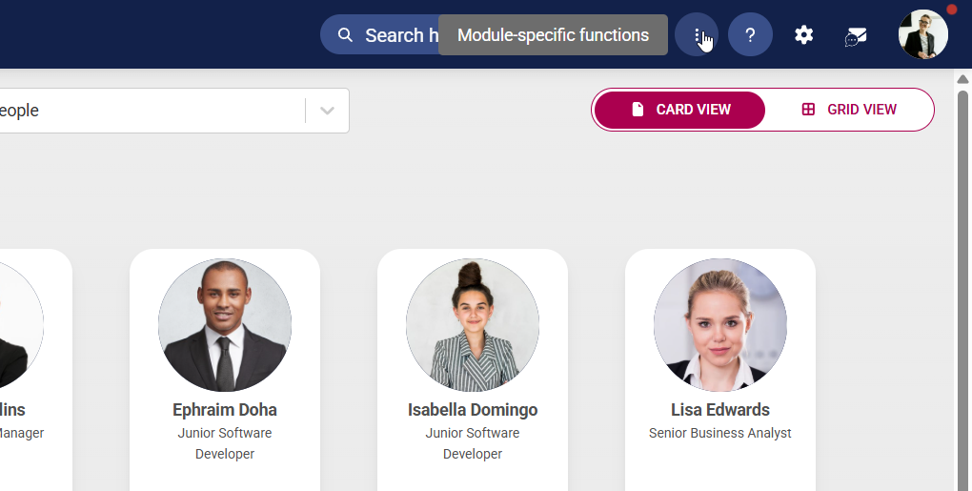
Task: Select the Lisa Edwards name
Action: 720,410
